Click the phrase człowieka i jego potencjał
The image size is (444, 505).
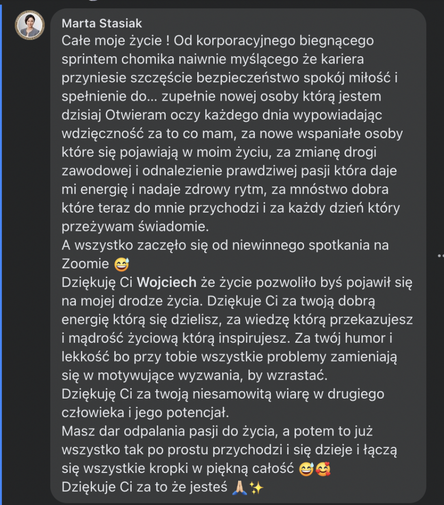pyautogui.click(x=146, y=413)
